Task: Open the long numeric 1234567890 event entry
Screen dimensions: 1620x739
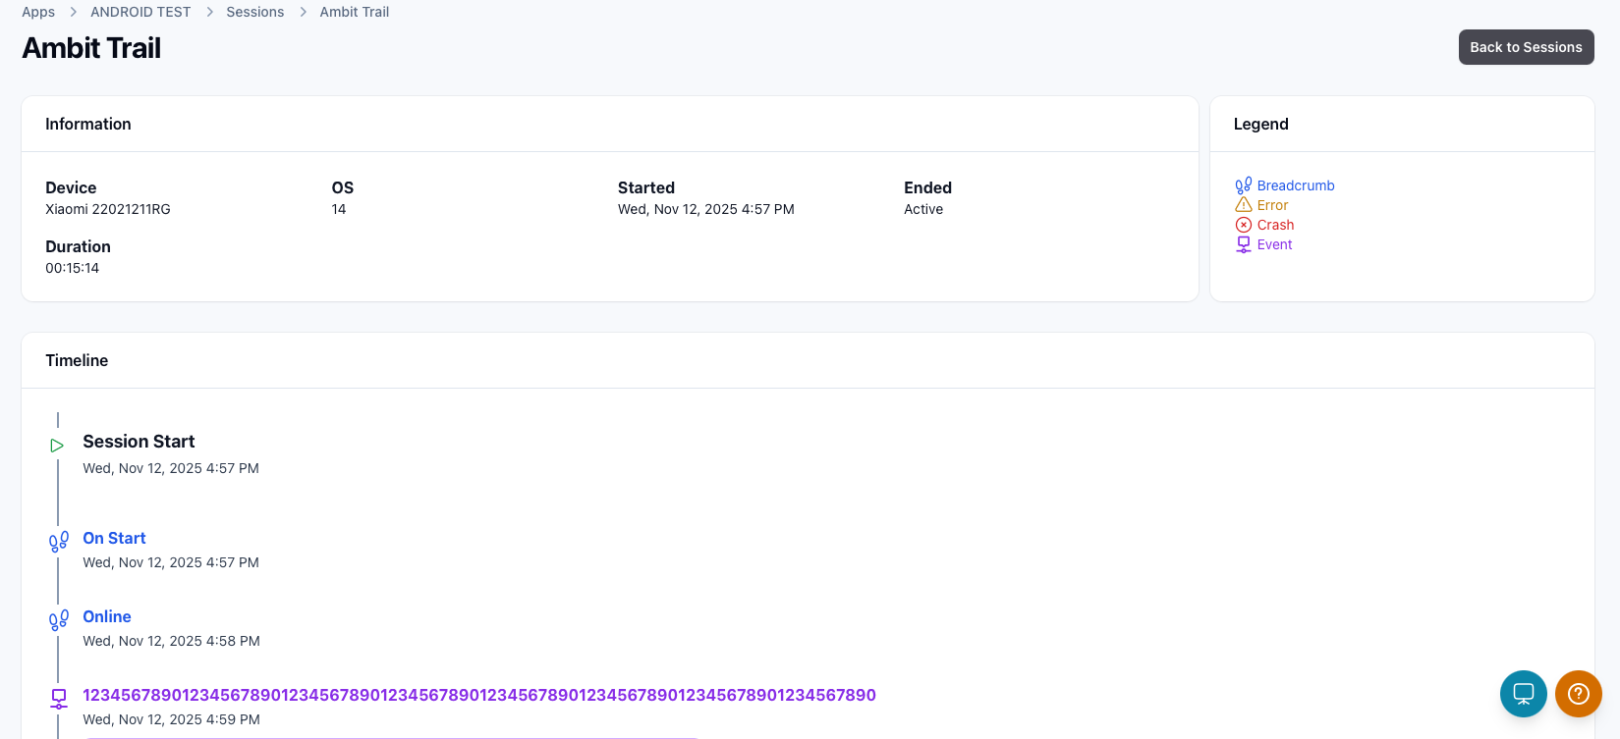Action: click(x=478, y=695)
